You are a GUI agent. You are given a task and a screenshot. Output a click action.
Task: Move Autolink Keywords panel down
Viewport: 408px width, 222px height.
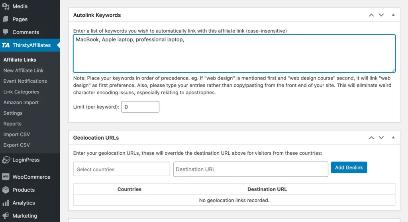[381, 15]
